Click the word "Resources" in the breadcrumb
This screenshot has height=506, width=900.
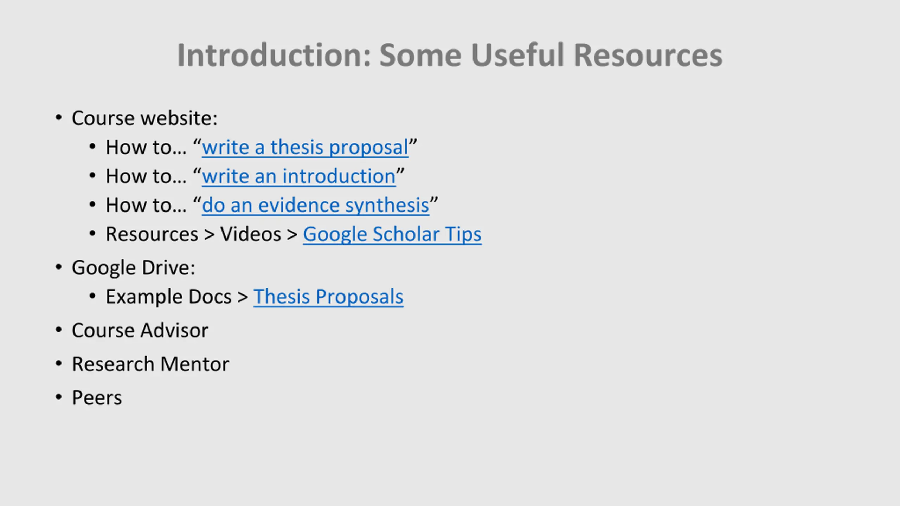[x=152, y=234]
